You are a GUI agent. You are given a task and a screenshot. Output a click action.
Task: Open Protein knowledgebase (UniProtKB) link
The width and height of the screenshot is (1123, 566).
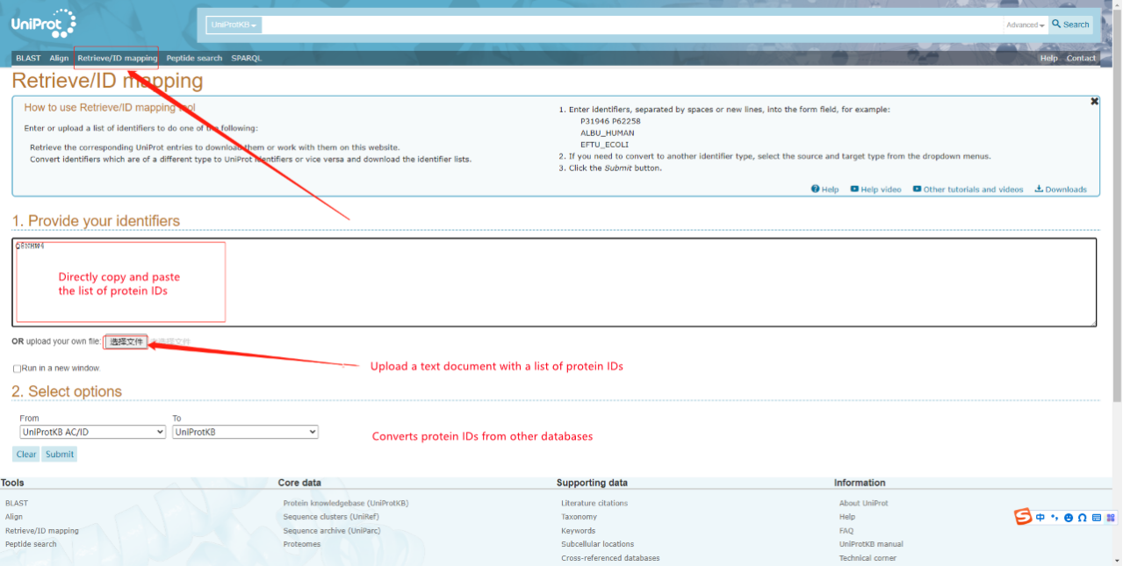point(346,504)
